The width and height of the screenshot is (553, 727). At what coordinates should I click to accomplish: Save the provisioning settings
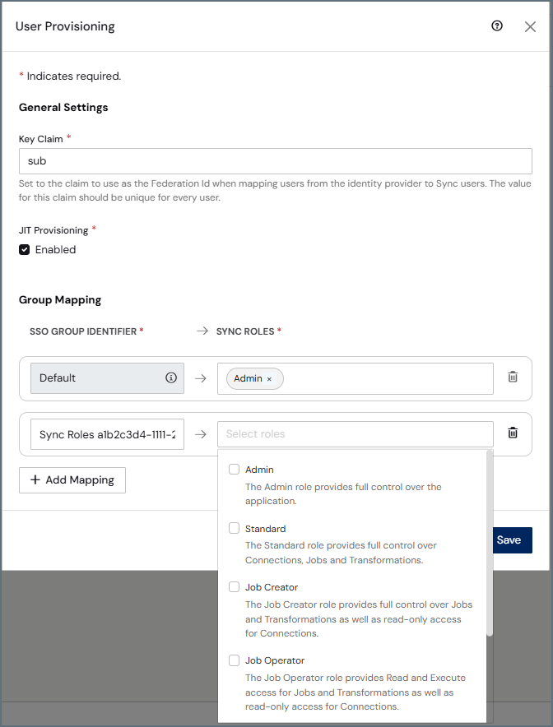(512, 540)
